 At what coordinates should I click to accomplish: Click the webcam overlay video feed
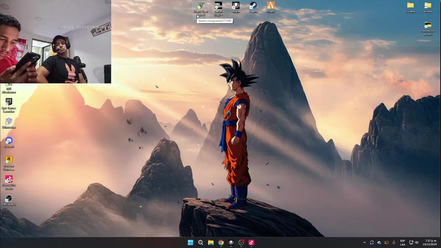pos(55,42)
